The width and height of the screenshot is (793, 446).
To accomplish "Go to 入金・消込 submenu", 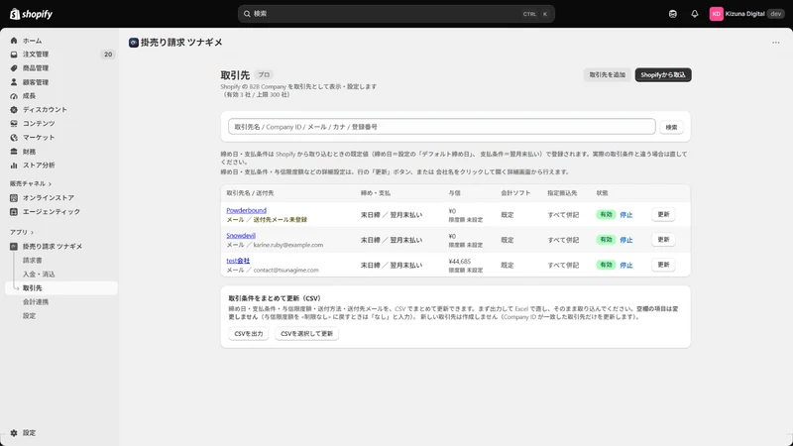I will (x=39, y=275).
